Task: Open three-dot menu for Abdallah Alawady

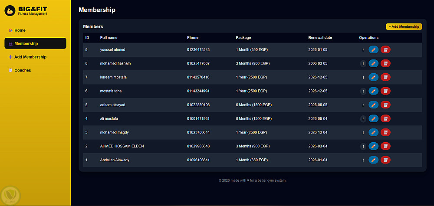Action: (x=363, y=160)
